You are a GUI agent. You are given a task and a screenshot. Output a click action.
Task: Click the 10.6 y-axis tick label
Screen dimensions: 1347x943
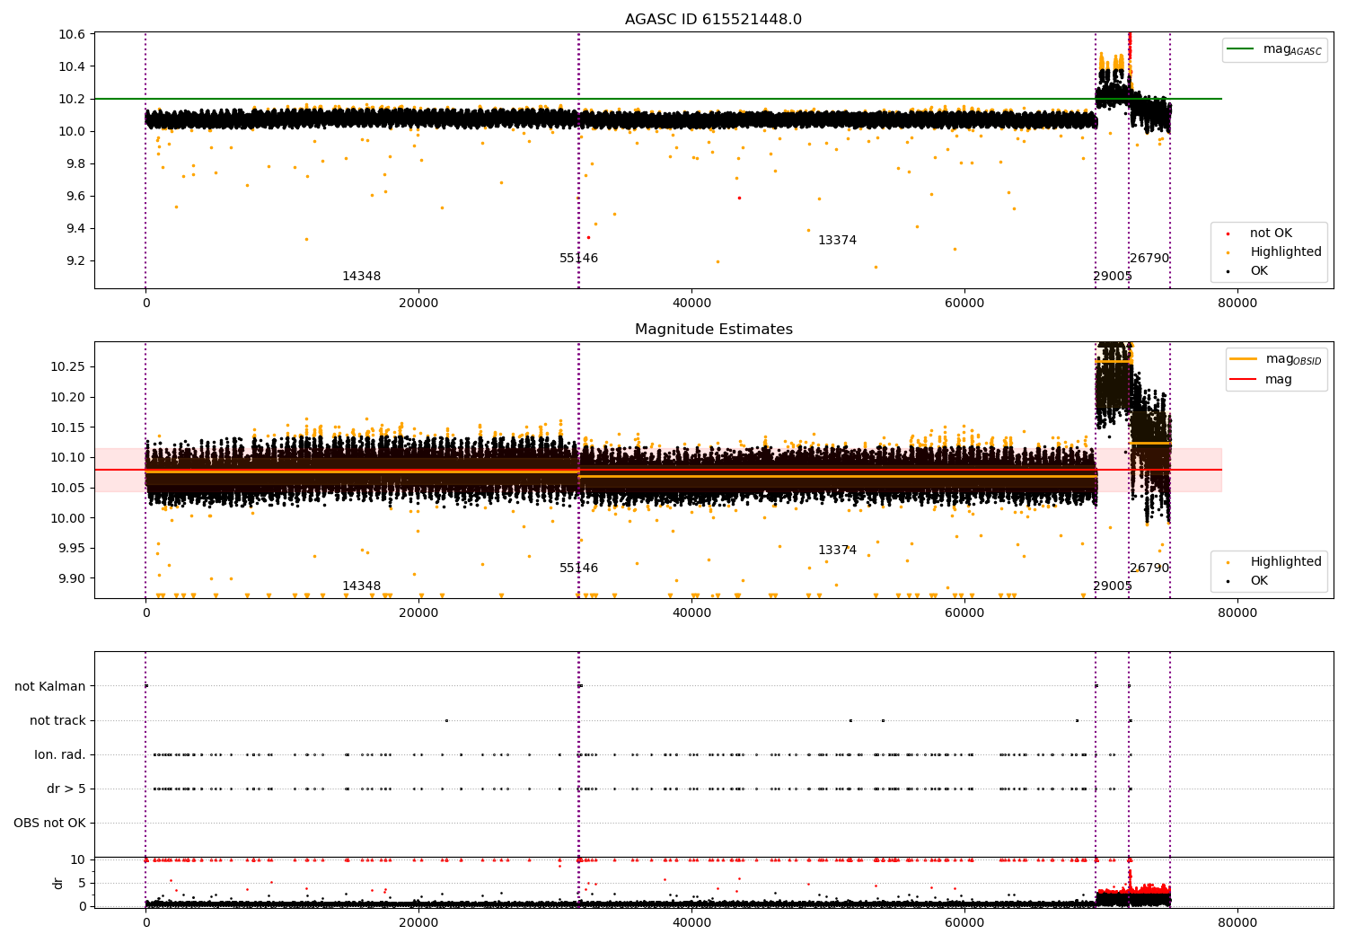pos(73,34)
